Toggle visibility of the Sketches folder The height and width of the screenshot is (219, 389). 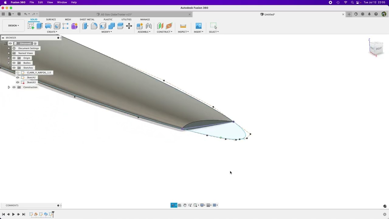pyautogui.click(x=14, y=68)
